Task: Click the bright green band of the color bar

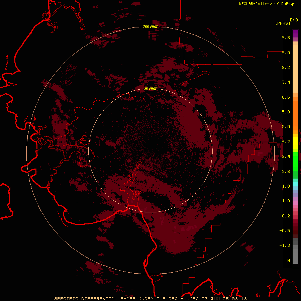Action: 295,161
